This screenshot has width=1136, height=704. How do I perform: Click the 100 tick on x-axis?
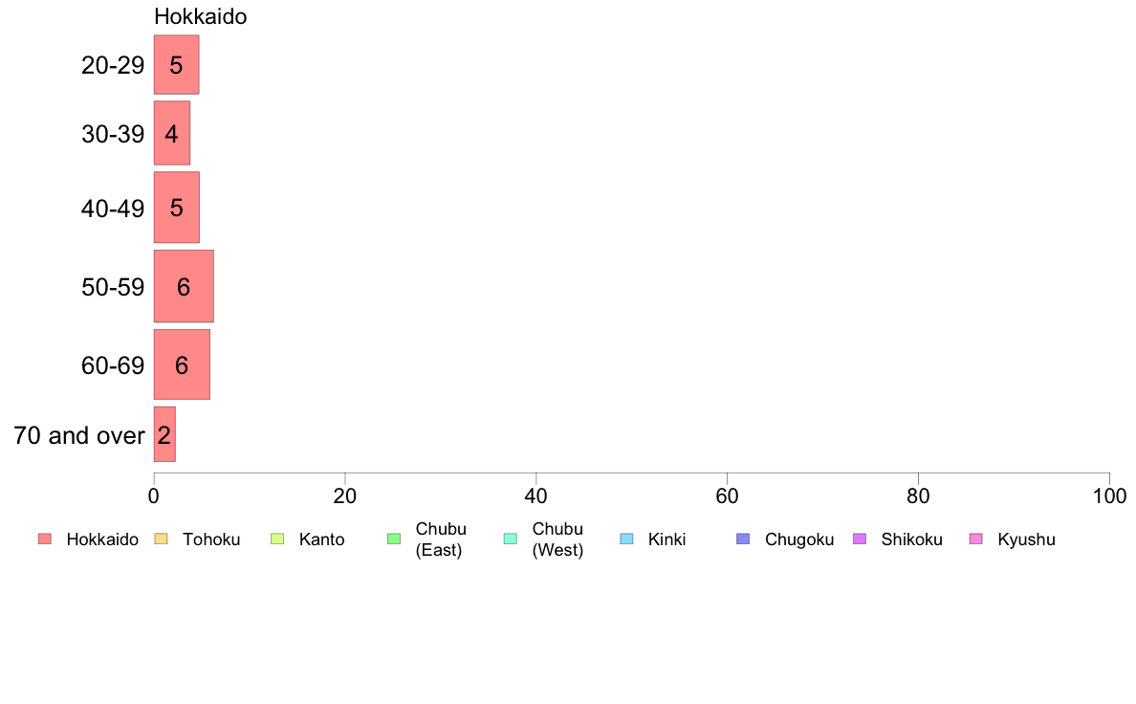tap(1109, 495)
